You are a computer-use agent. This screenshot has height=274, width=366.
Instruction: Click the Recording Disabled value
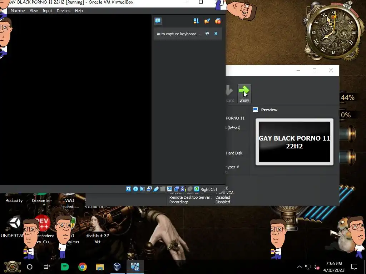(223, 202)
